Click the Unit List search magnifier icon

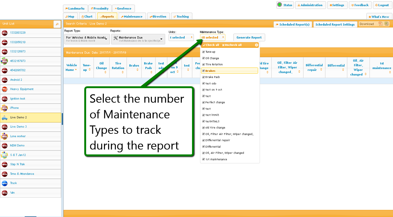tap(57, 24)
